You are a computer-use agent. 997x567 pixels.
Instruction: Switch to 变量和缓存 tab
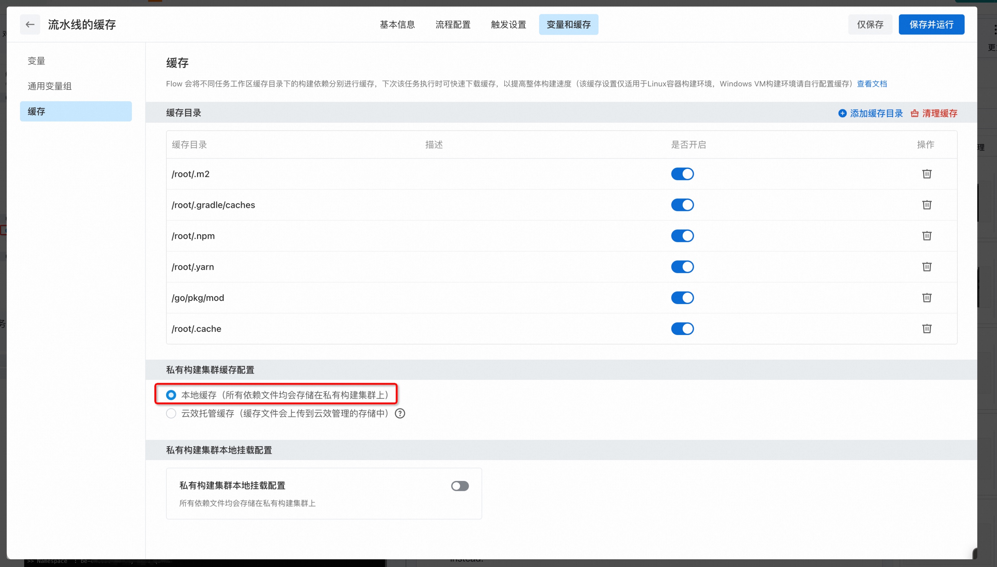pos(569,24)
